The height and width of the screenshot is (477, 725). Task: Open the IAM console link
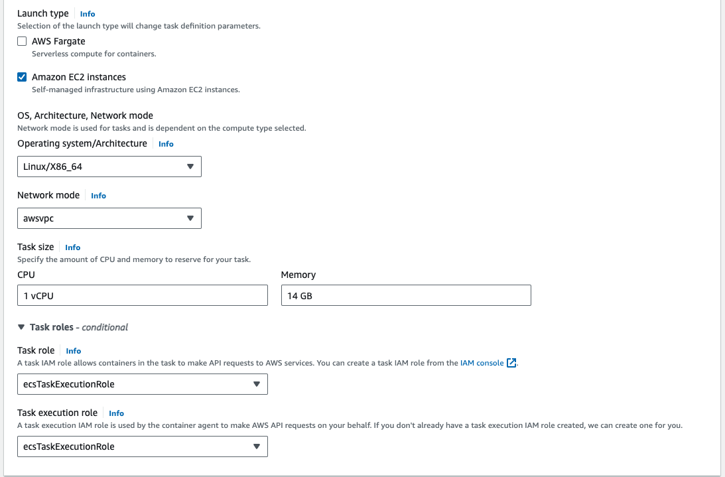tap(482, 362)
